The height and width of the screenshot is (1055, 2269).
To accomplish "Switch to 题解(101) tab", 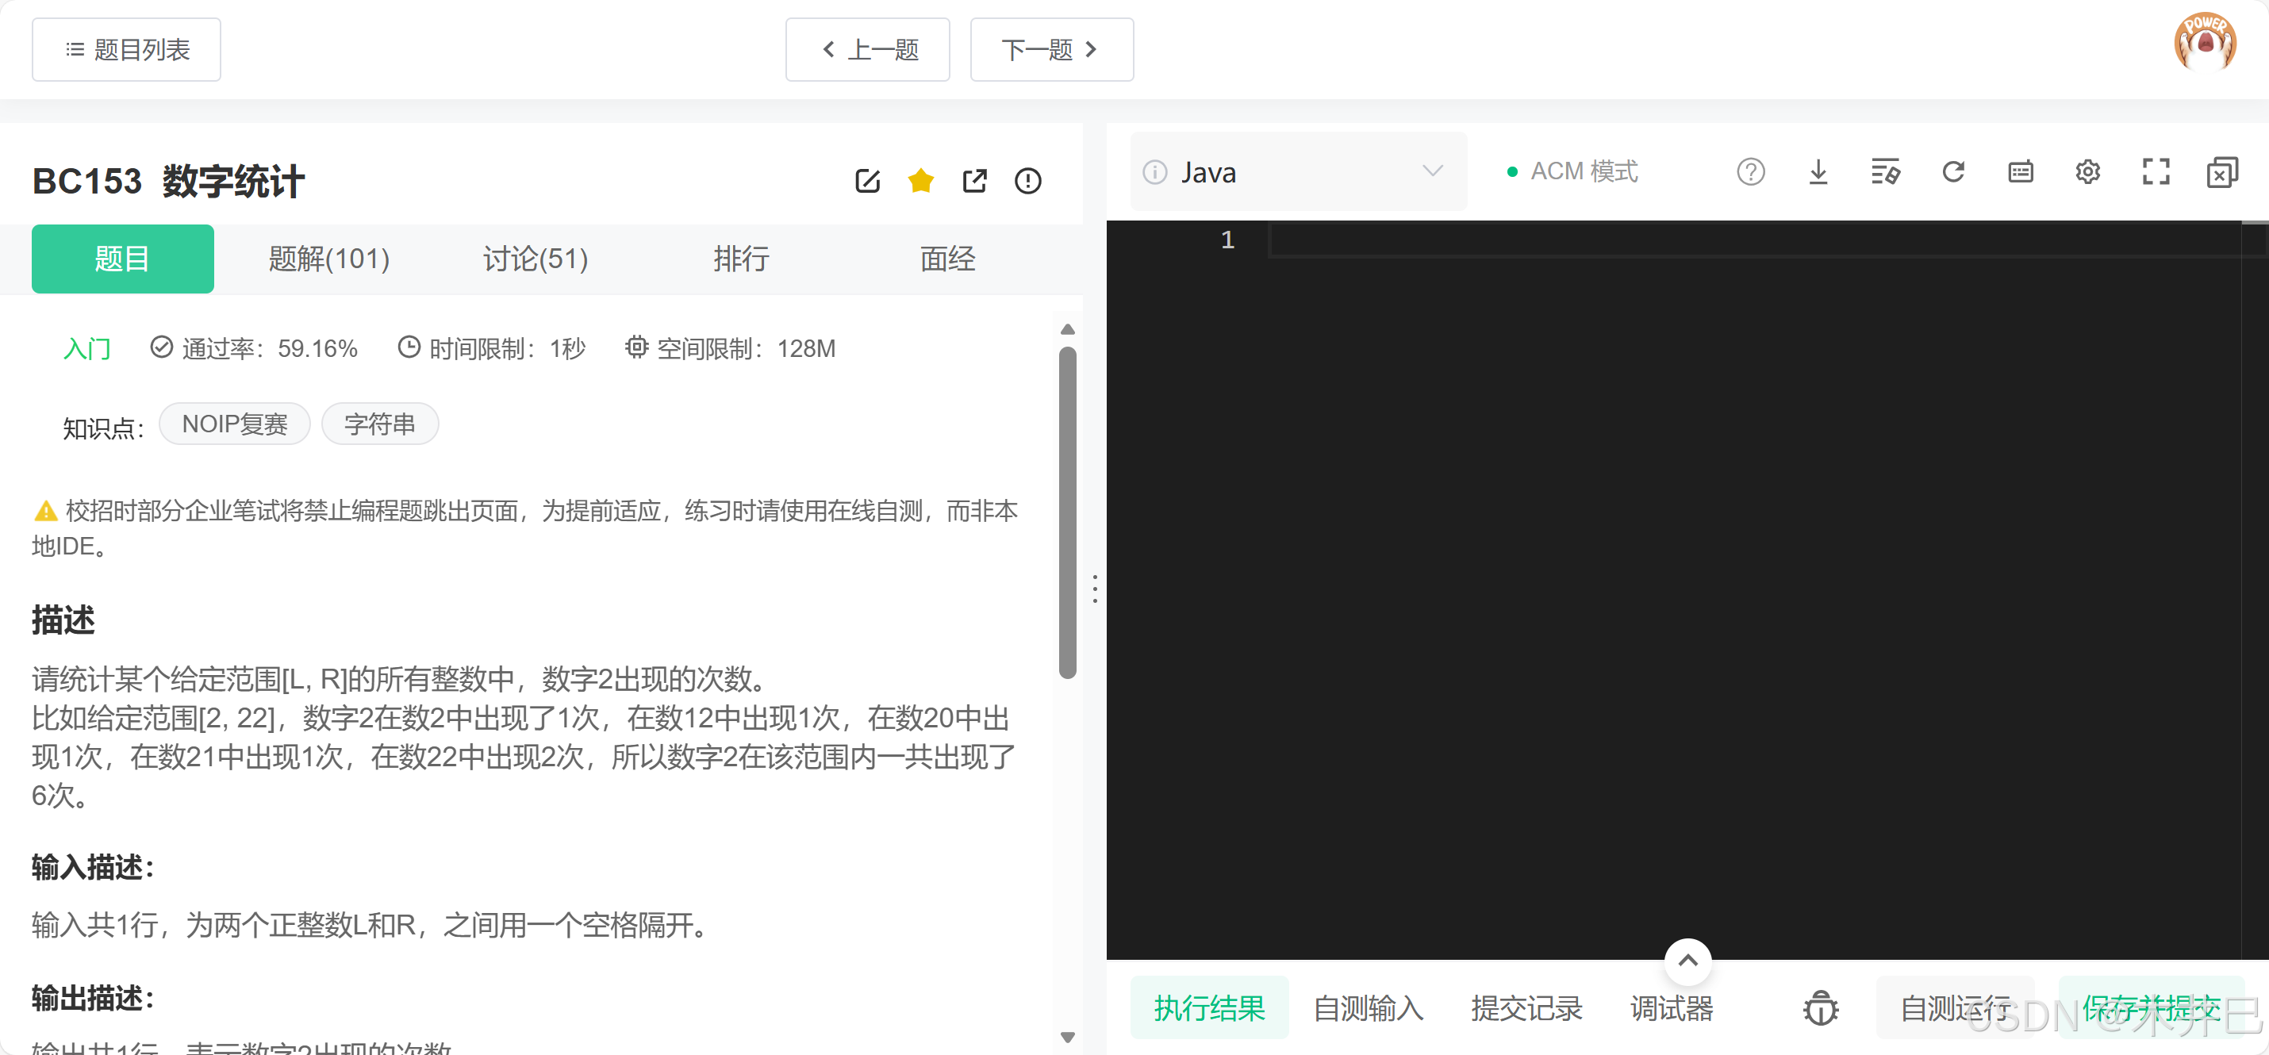I will point(328,259).
